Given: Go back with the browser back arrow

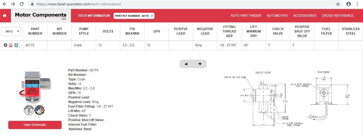Looking at the screenshot, I should point(4,4).
